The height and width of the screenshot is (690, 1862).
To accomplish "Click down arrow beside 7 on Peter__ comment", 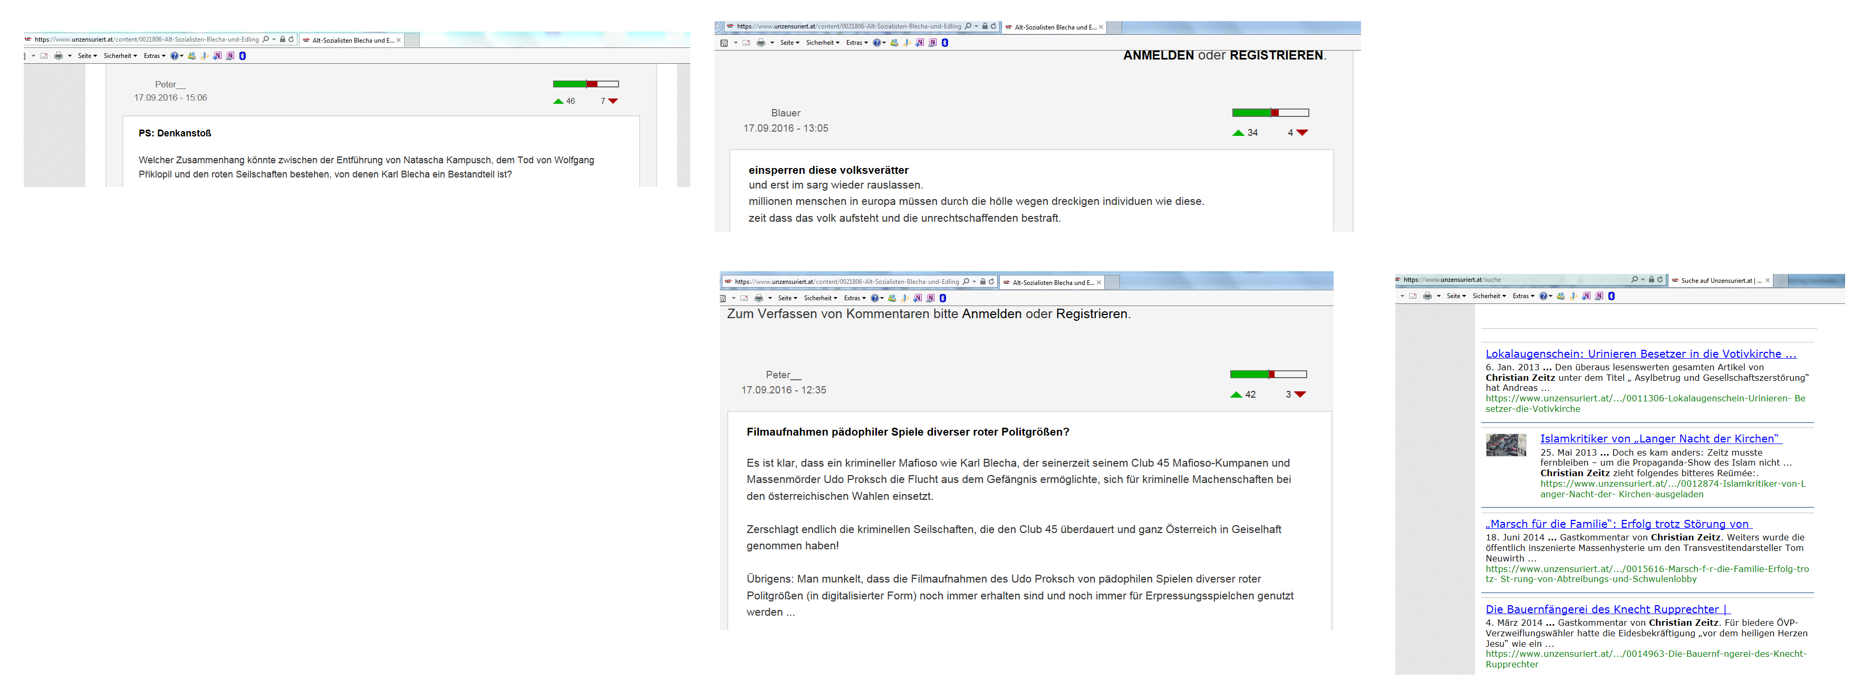I will [613, 101].
